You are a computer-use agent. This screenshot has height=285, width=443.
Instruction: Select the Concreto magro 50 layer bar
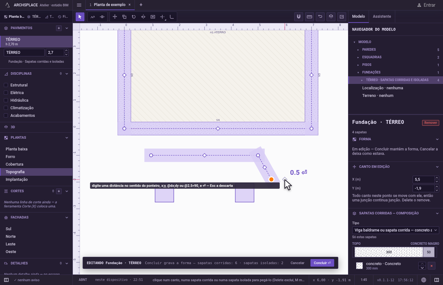tap(429, 252)
